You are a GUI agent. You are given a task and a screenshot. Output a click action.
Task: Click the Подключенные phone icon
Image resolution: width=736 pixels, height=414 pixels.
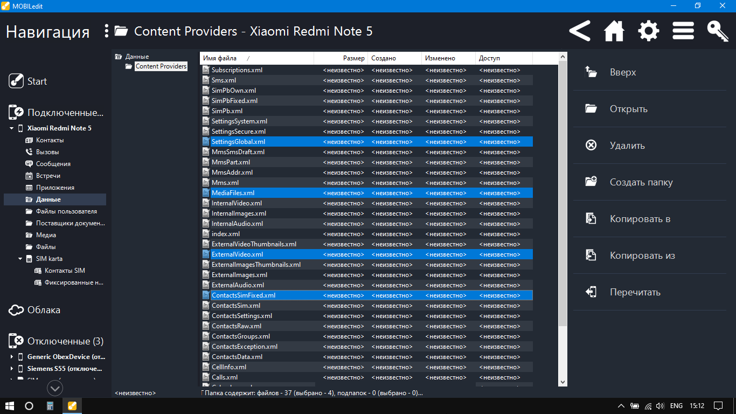tap(16, 112)
